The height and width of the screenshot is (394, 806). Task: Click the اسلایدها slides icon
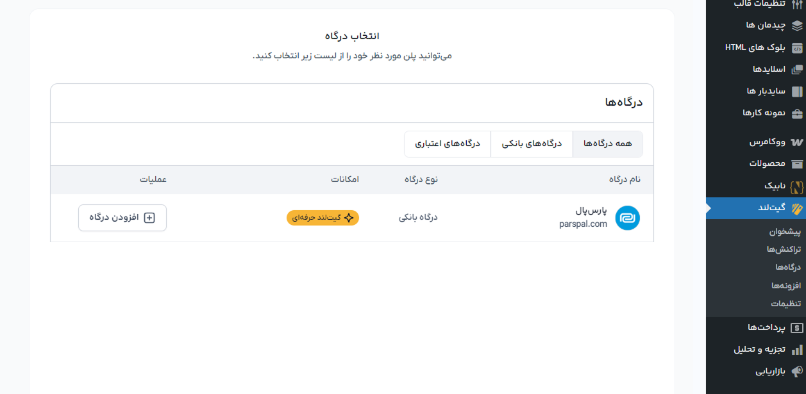(797, 69)
